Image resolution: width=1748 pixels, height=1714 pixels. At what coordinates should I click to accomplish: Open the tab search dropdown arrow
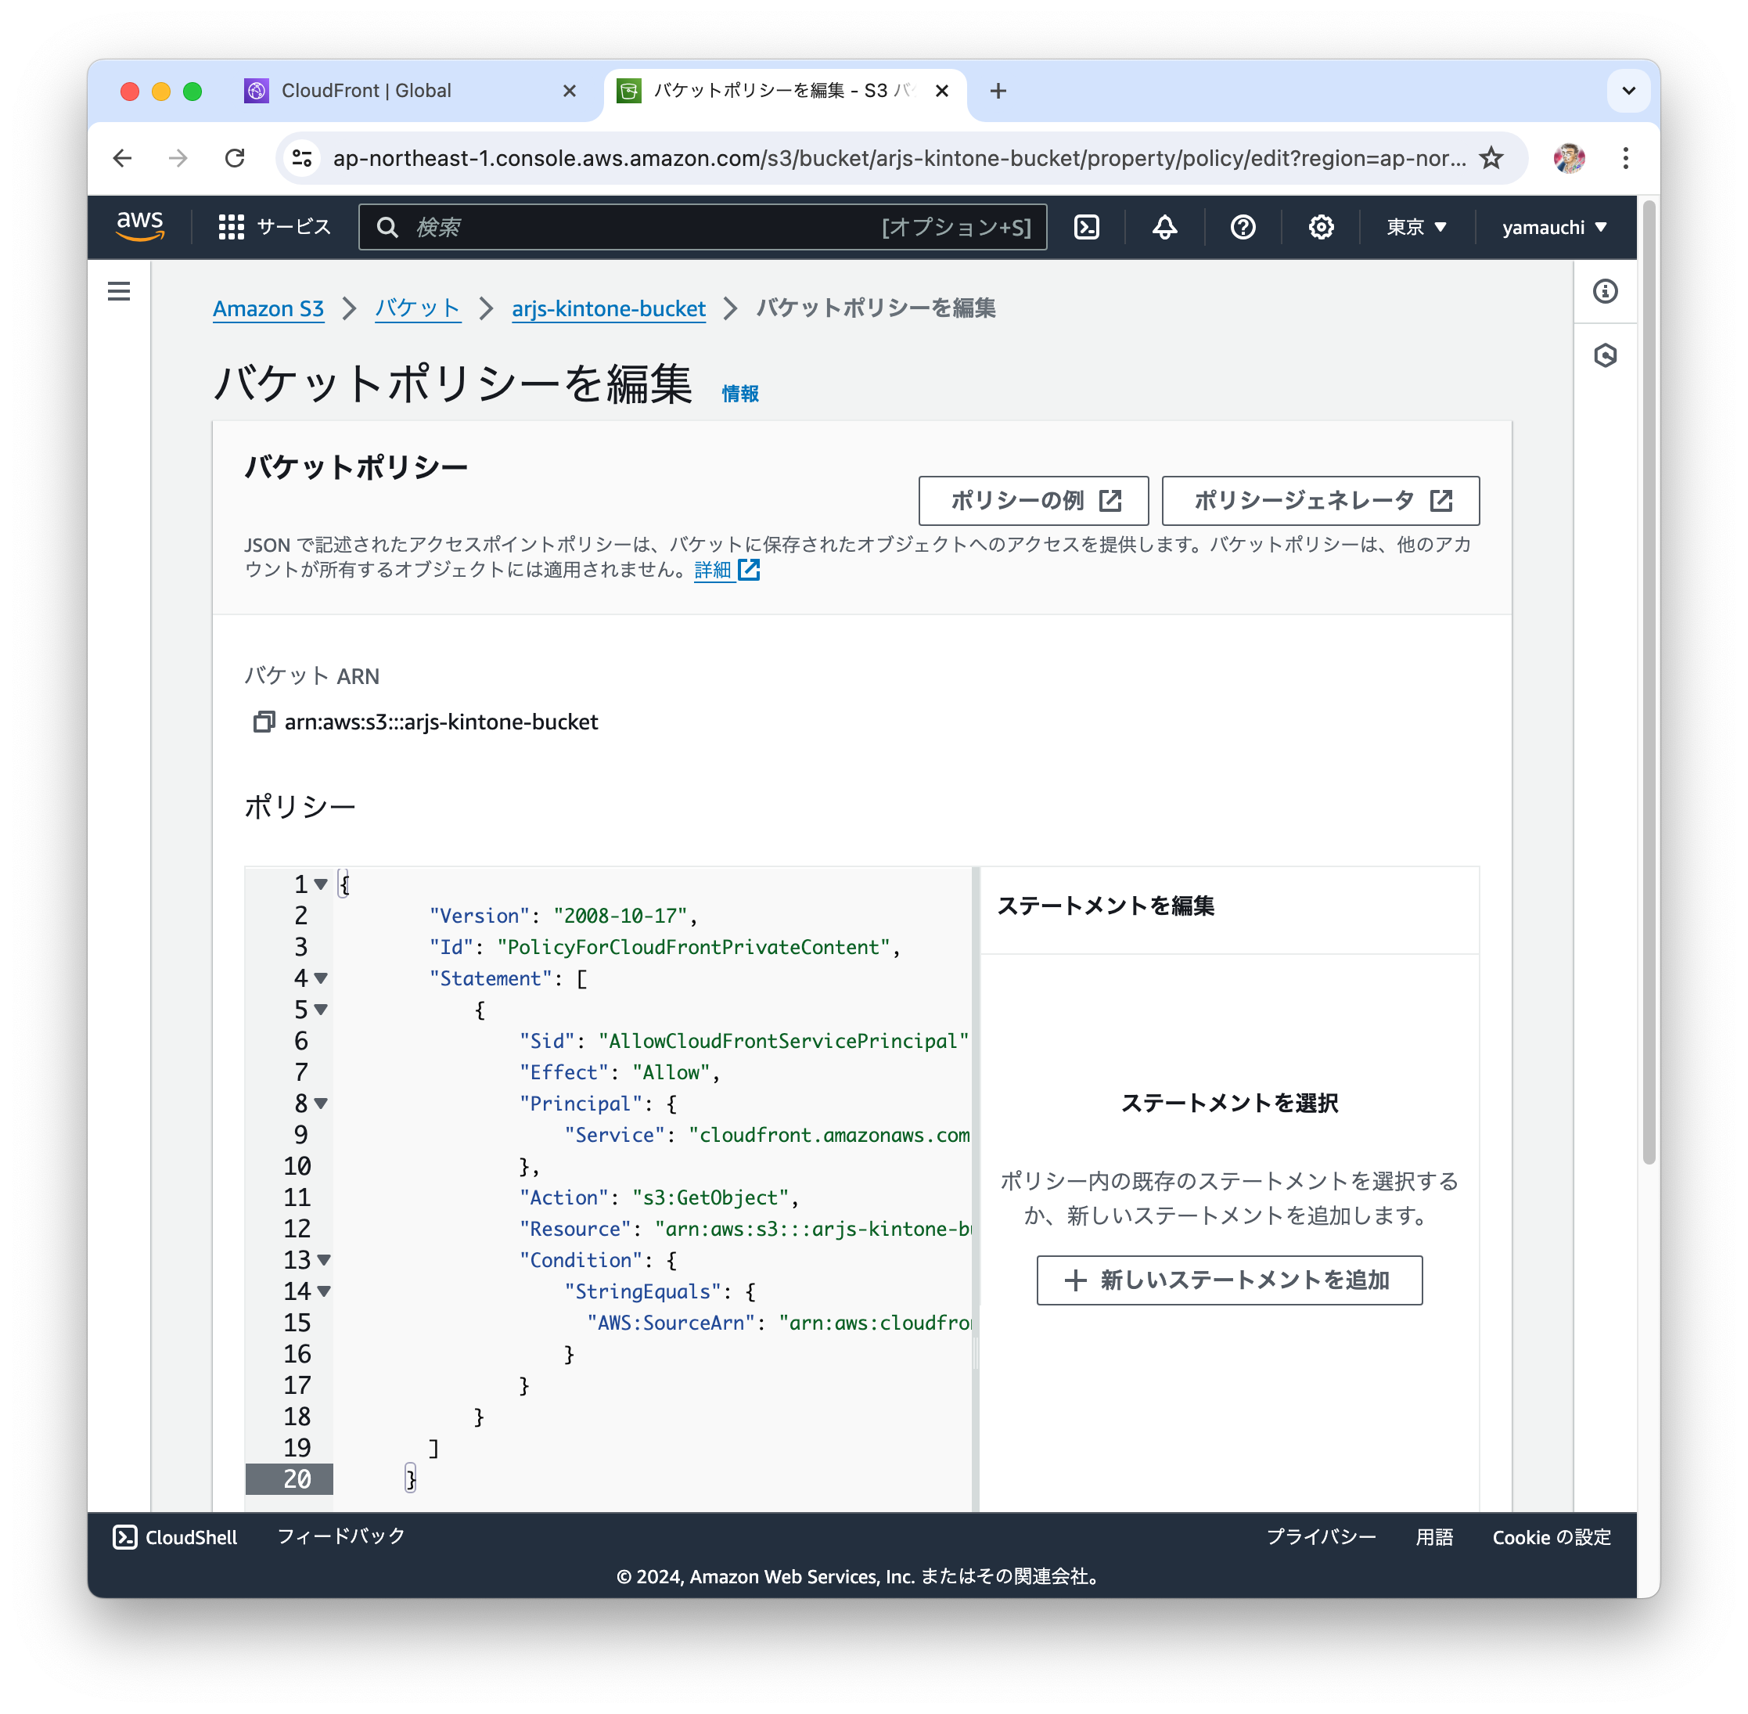pyautogui.click(x=1628, y=91)
